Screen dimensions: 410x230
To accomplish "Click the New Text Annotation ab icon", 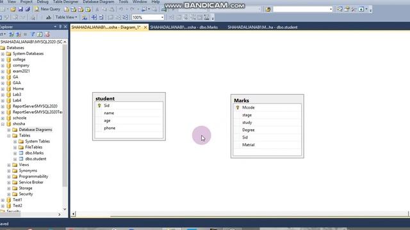I will [49, 17].
